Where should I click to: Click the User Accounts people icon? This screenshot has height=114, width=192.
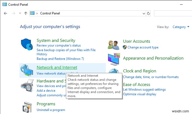[114, 45]
